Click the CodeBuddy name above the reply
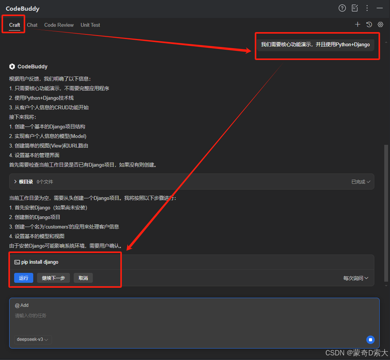The width and height of the screenshot is (390, 360). coord(32,66)
